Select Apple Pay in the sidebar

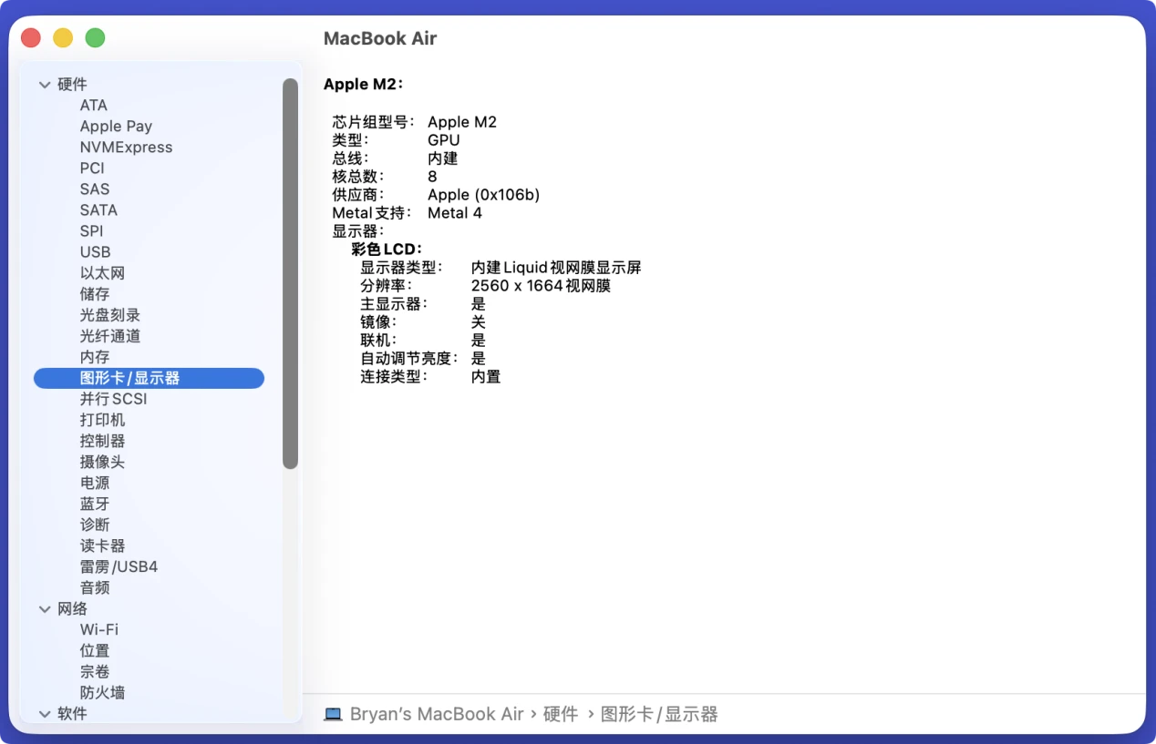point(116,127)
